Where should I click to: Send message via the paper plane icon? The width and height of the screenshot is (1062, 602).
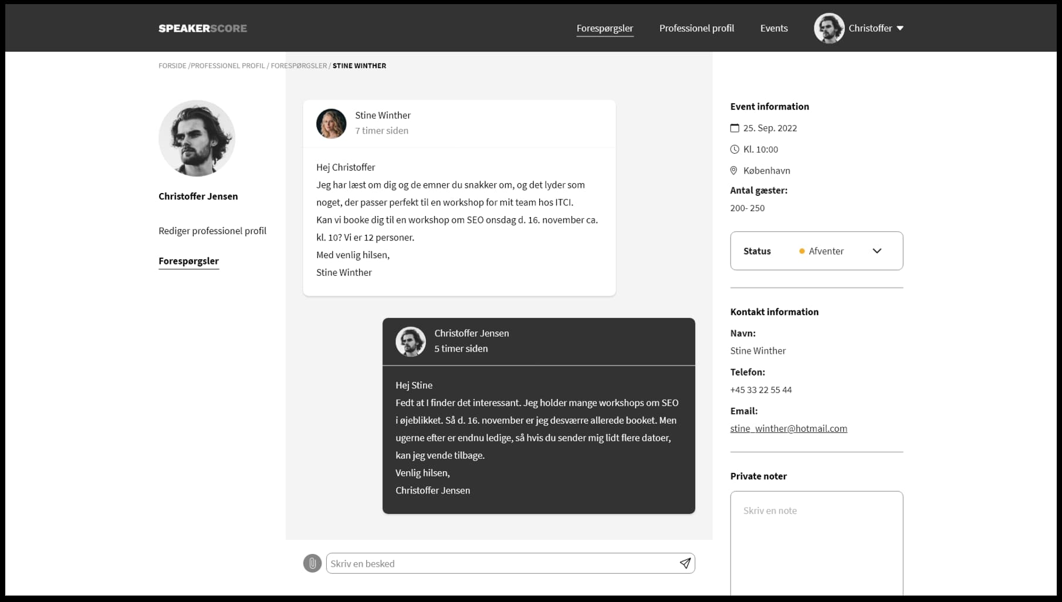(685, 563)
